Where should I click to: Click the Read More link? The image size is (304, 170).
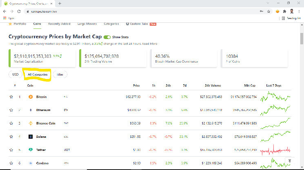click(x=151, y=44)
